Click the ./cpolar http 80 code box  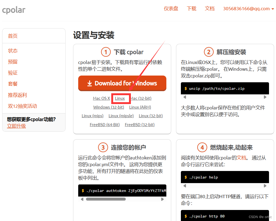tap(225, 216)
